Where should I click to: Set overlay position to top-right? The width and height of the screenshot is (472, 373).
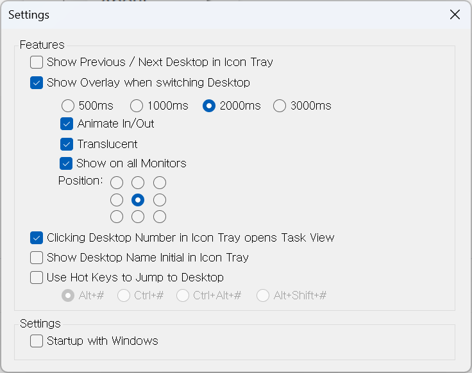(x=160, y=183)
